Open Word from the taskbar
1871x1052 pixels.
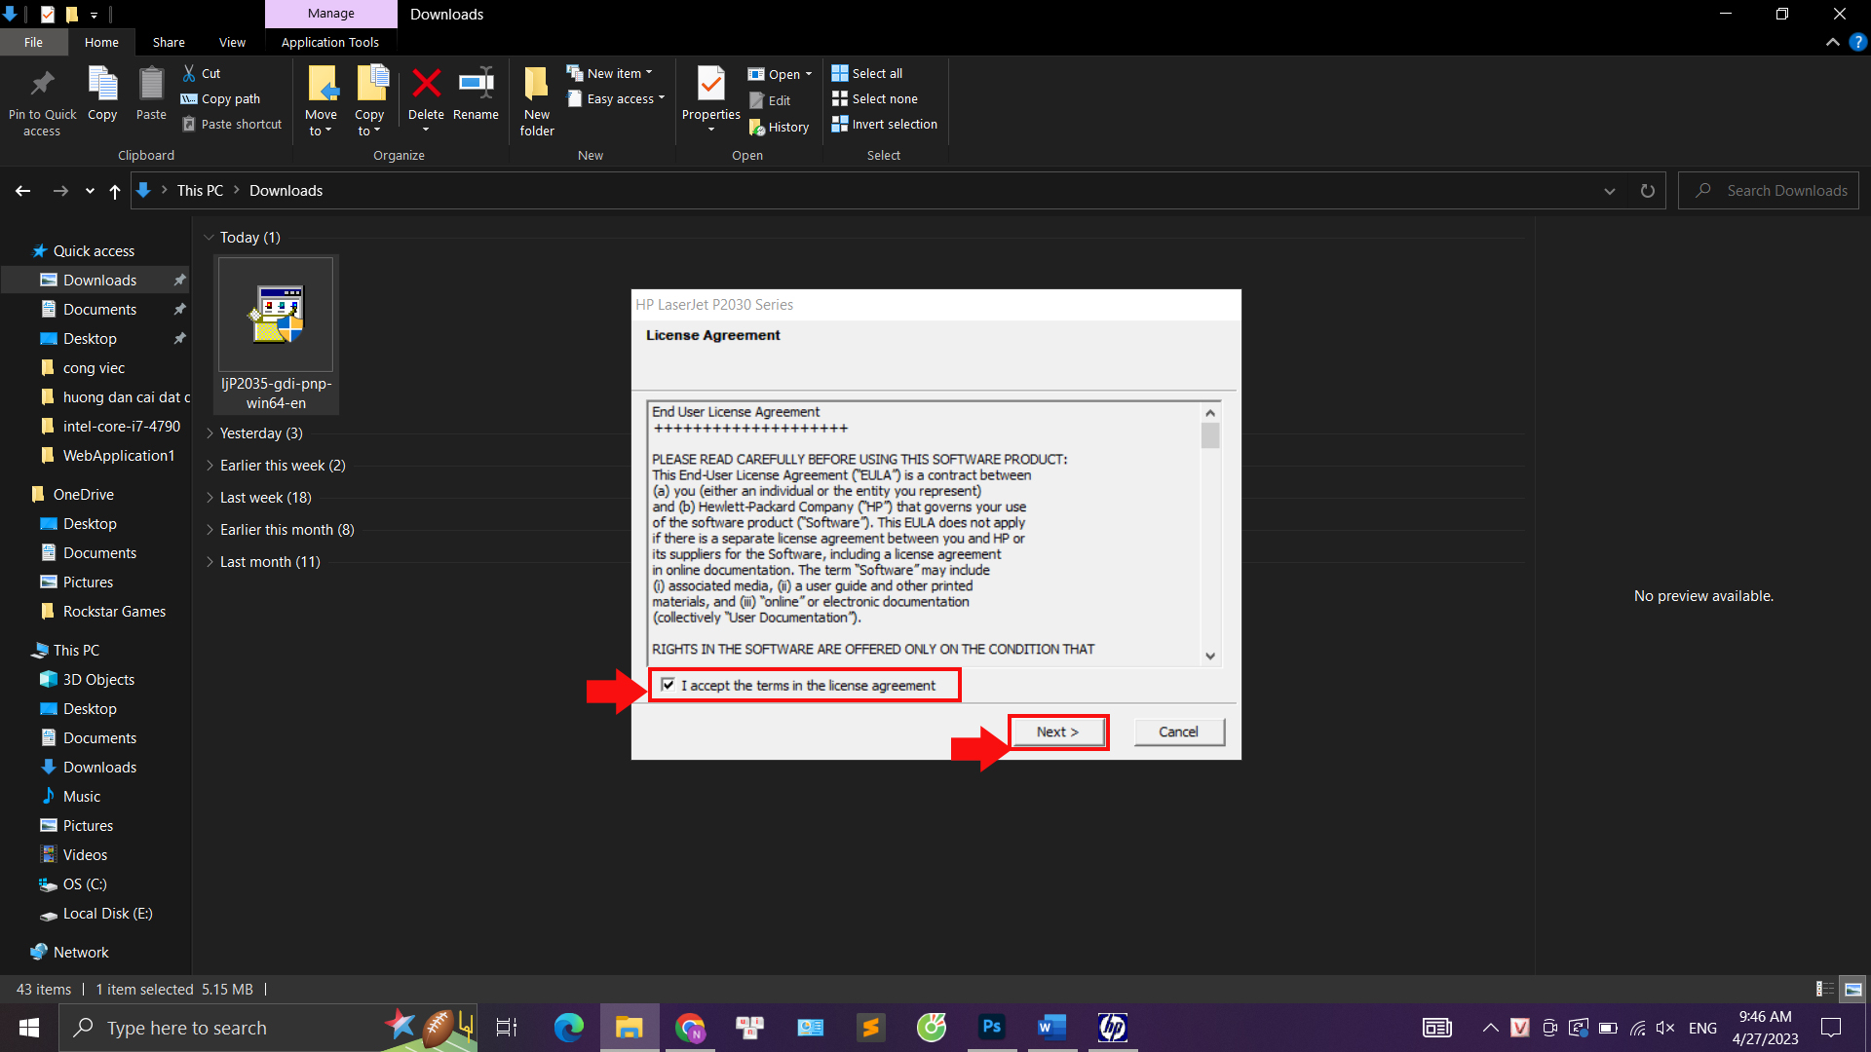pos(1052,1028)
